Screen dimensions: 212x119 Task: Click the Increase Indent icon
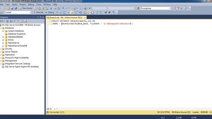(109, 13)
